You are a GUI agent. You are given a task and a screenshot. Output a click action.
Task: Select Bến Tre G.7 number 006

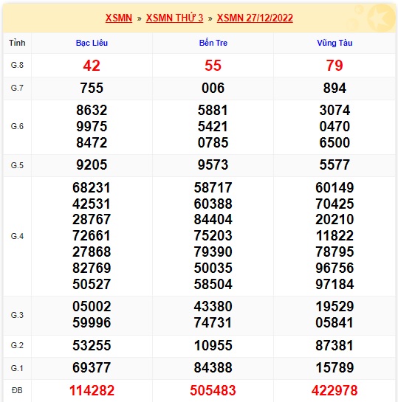(213, 89)
